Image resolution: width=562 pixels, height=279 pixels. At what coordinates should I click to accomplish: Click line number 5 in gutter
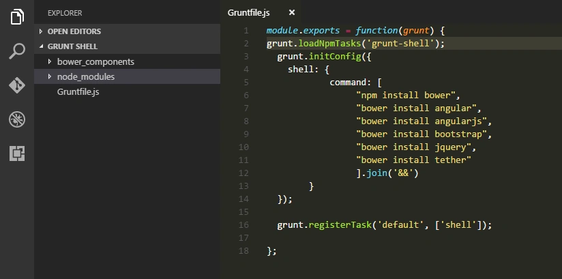(x=246, y=83)
